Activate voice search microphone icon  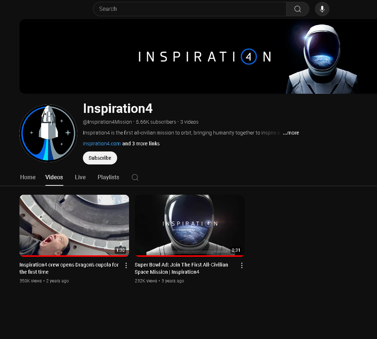(322, 9)
